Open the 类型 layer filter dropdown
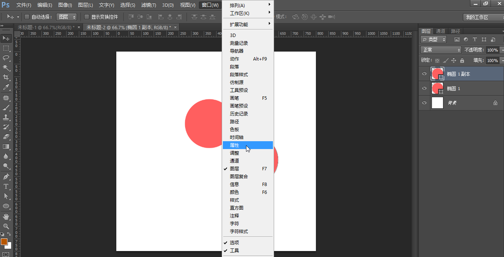 click(433, 39)
